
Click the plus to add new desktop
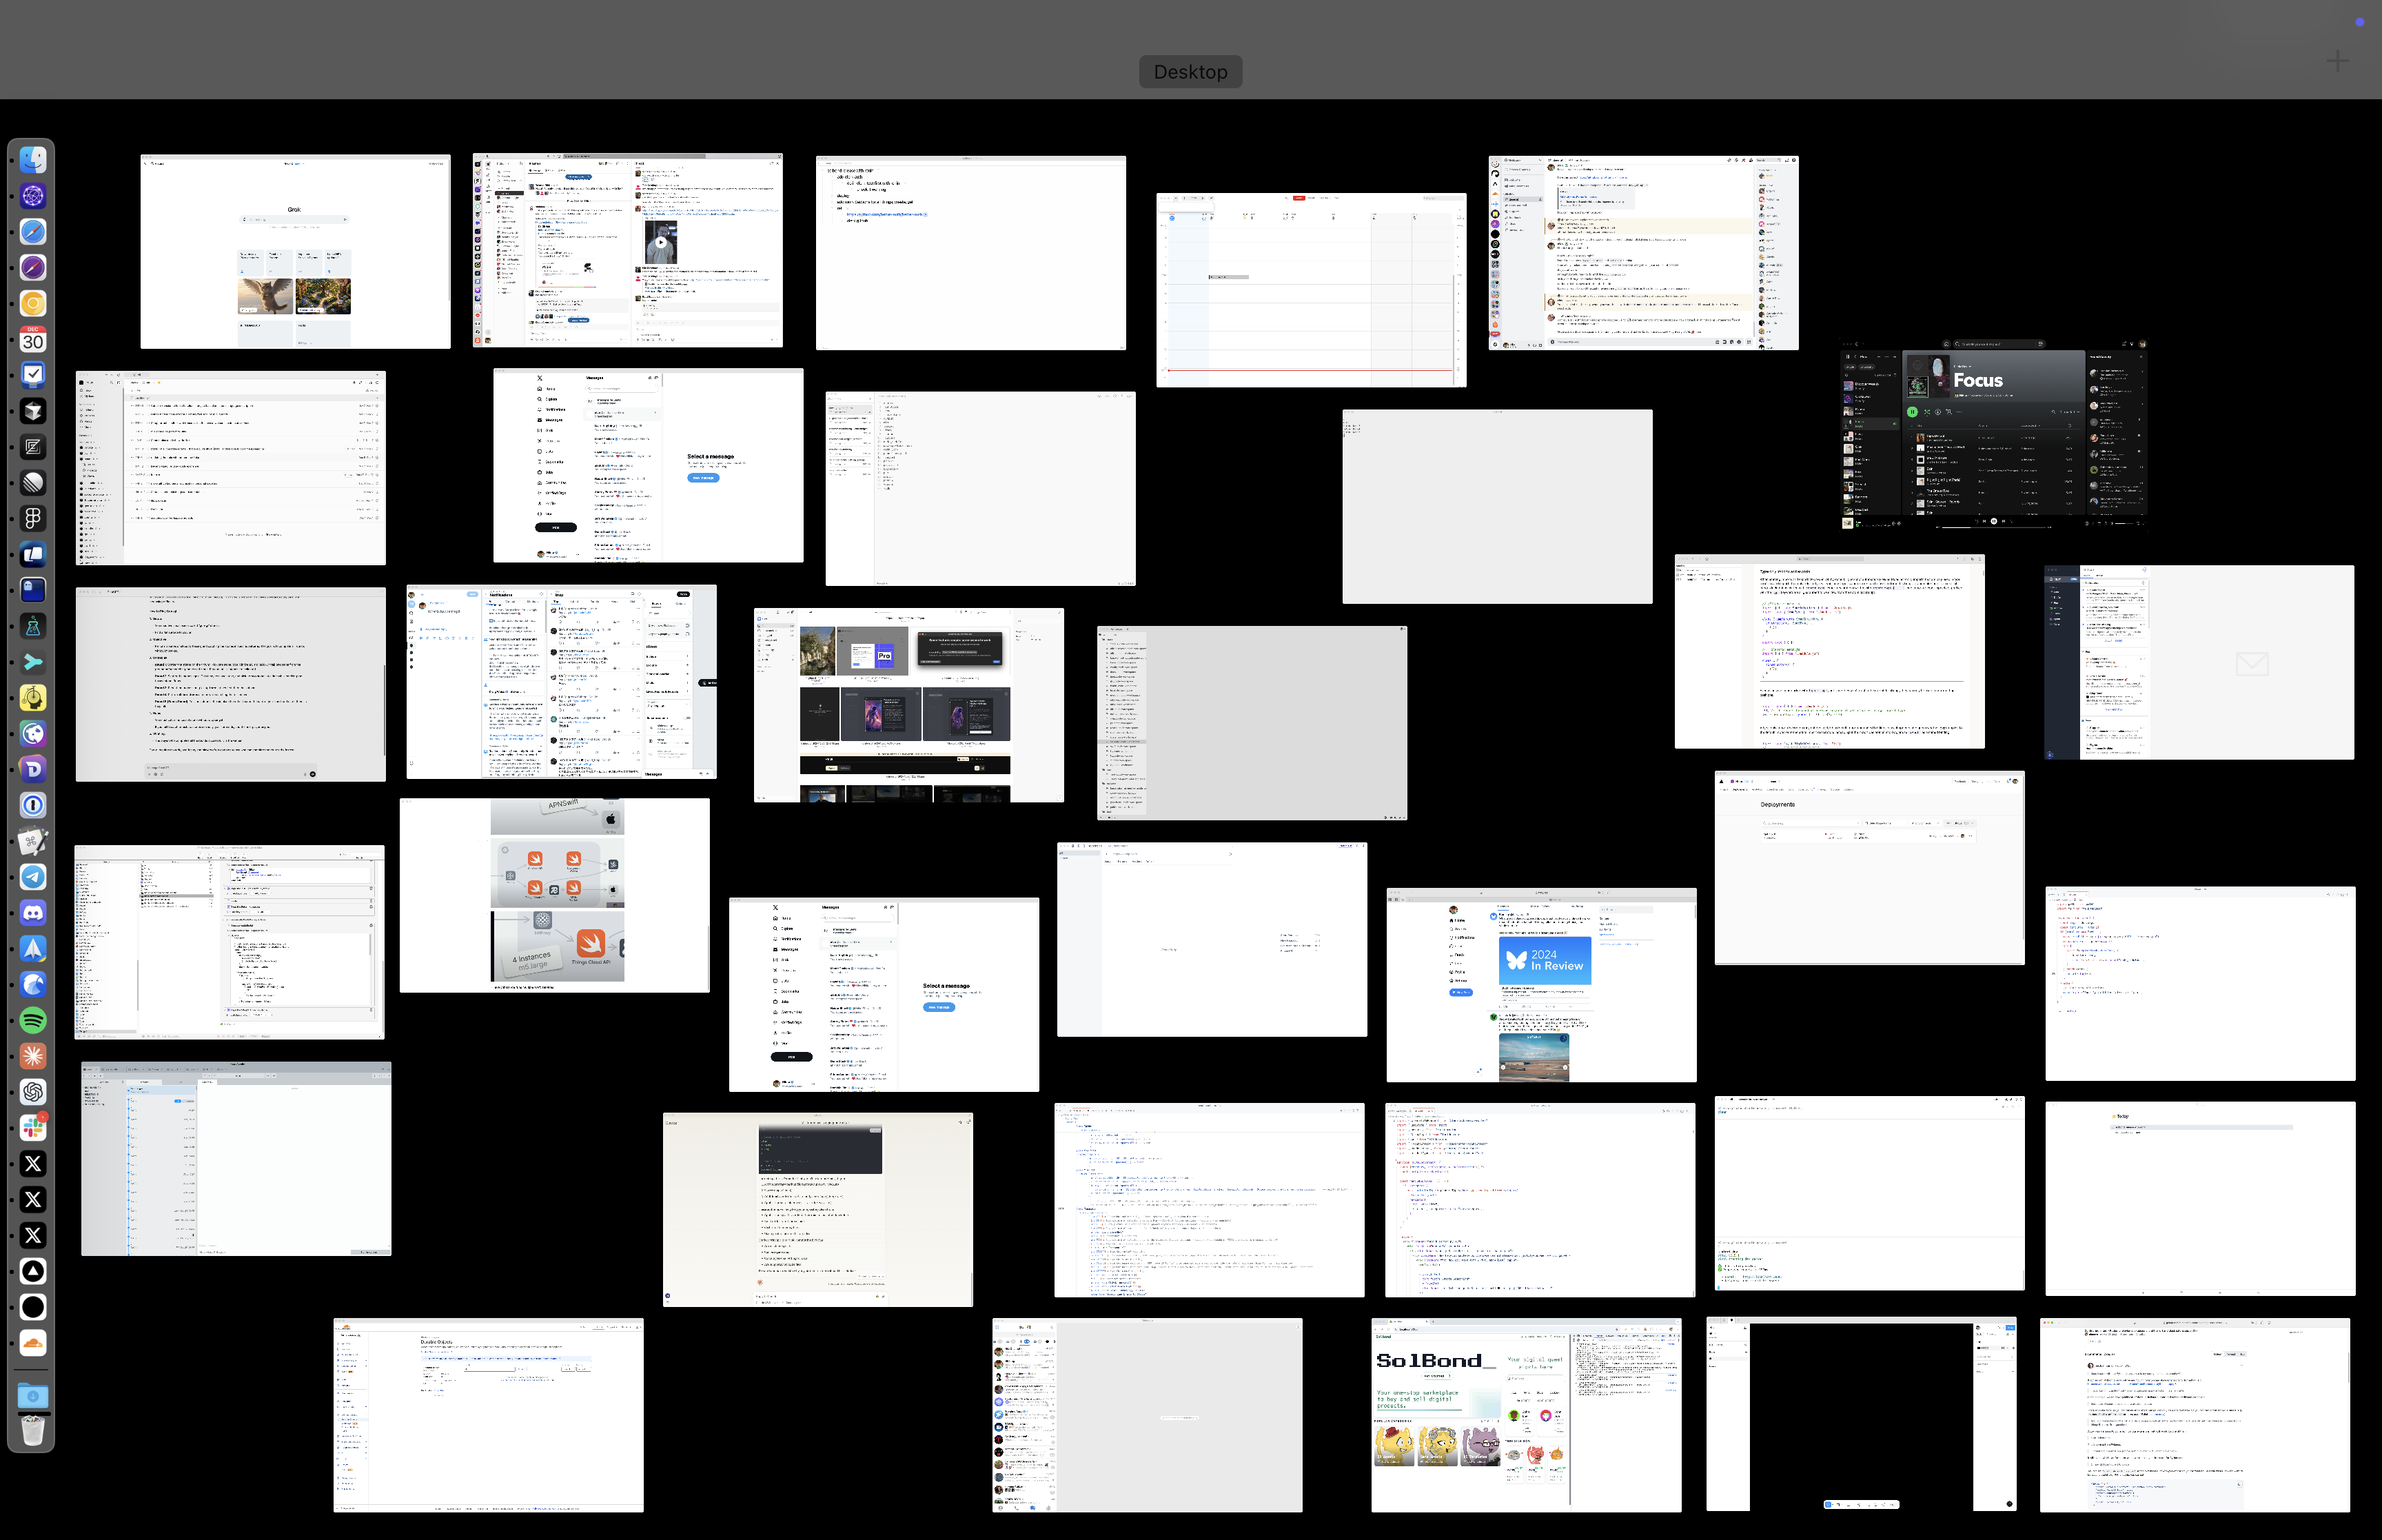[x=2337, y=61]
